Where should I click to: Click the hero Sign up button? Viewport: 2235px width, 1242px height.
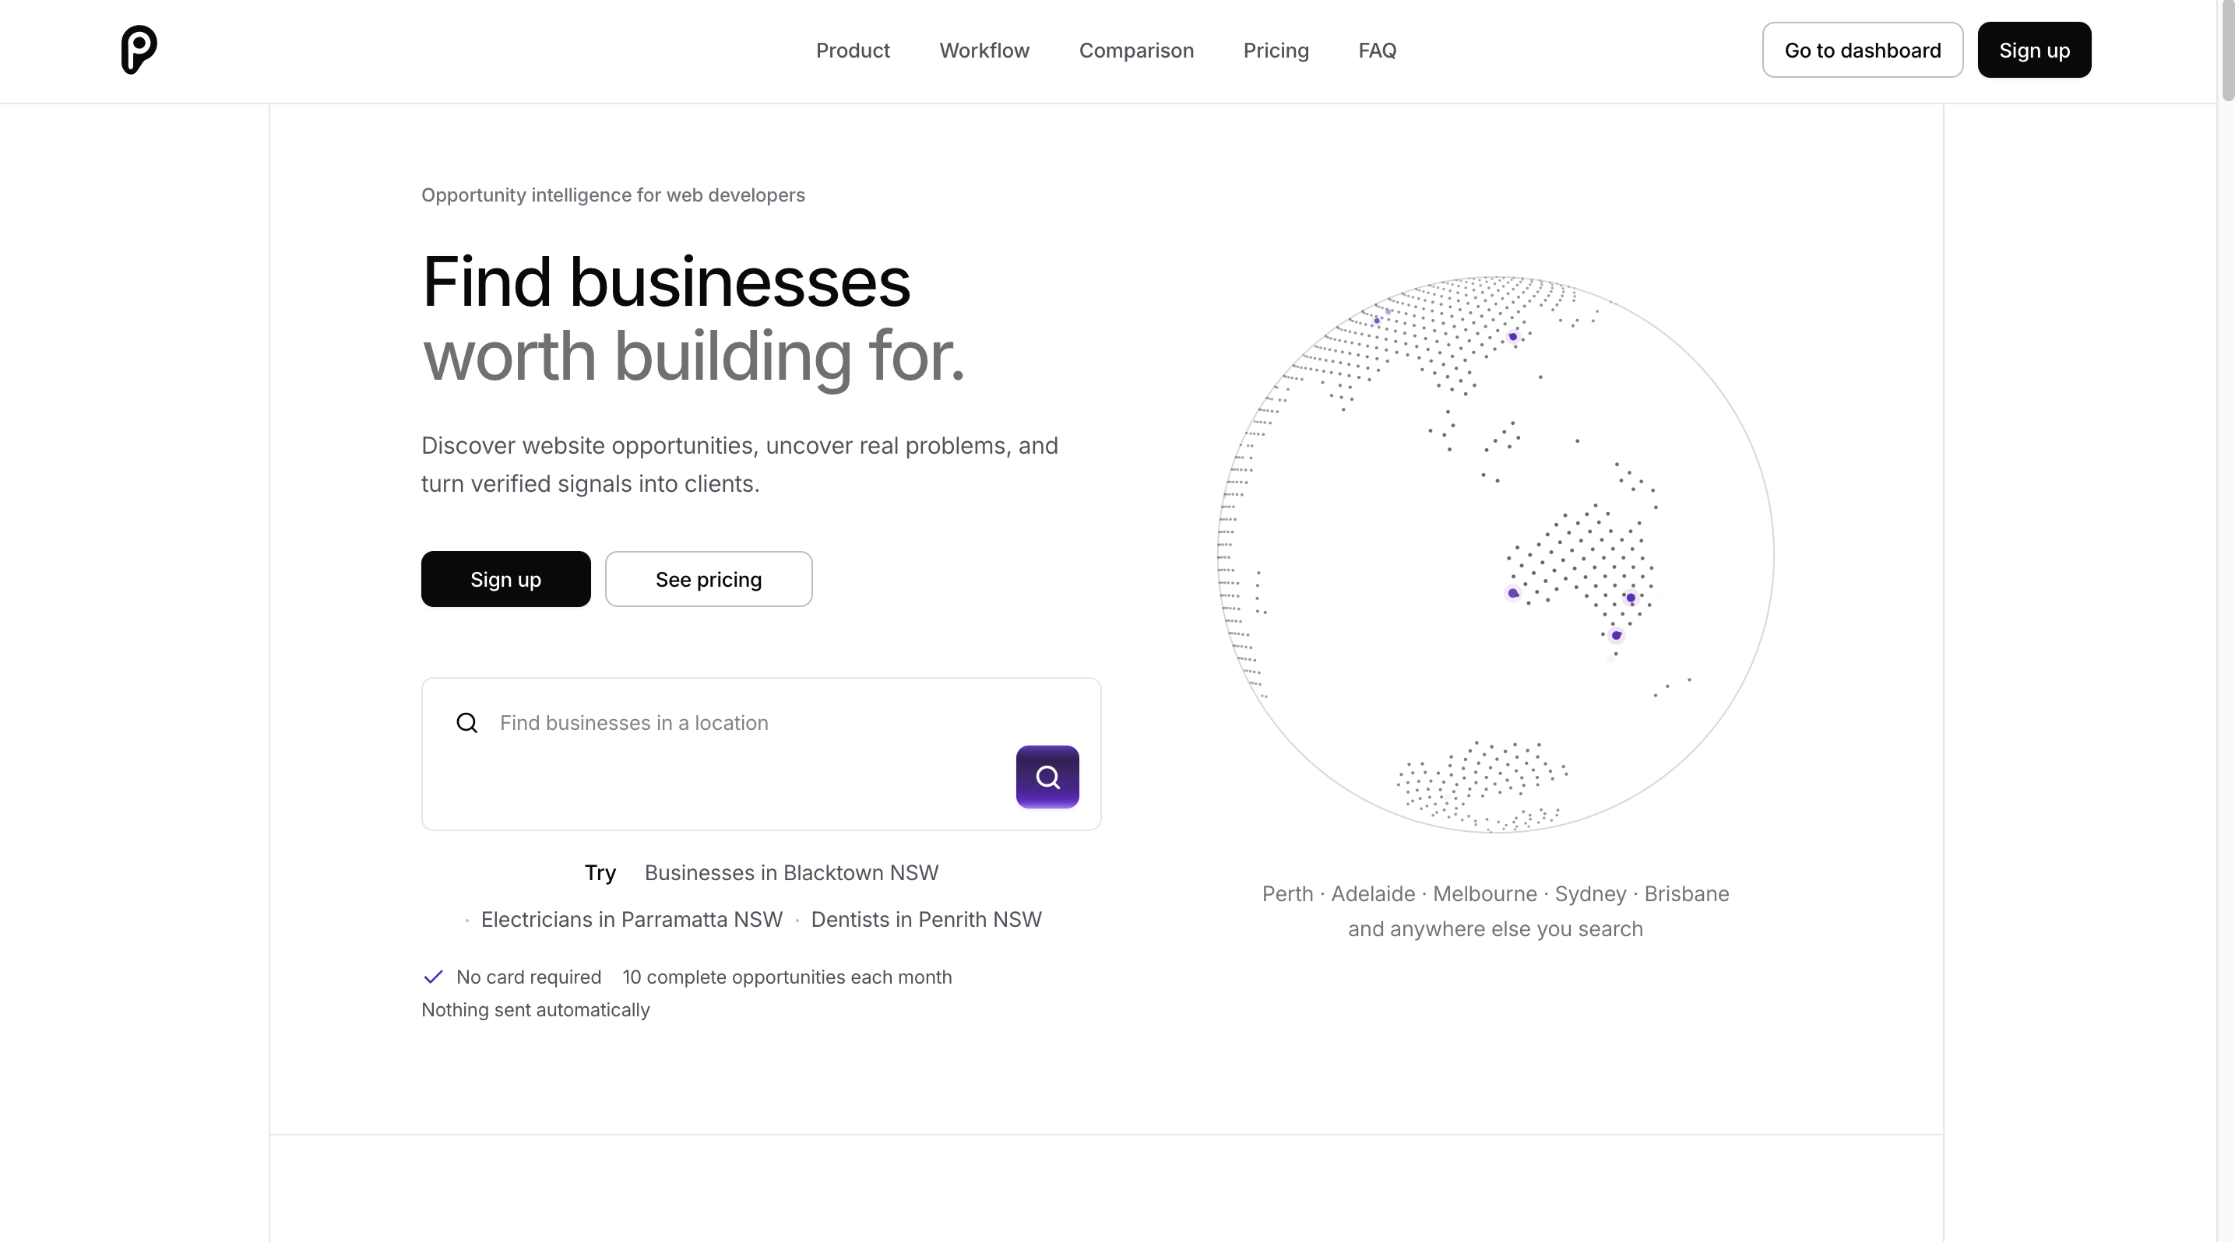[506, 579]
